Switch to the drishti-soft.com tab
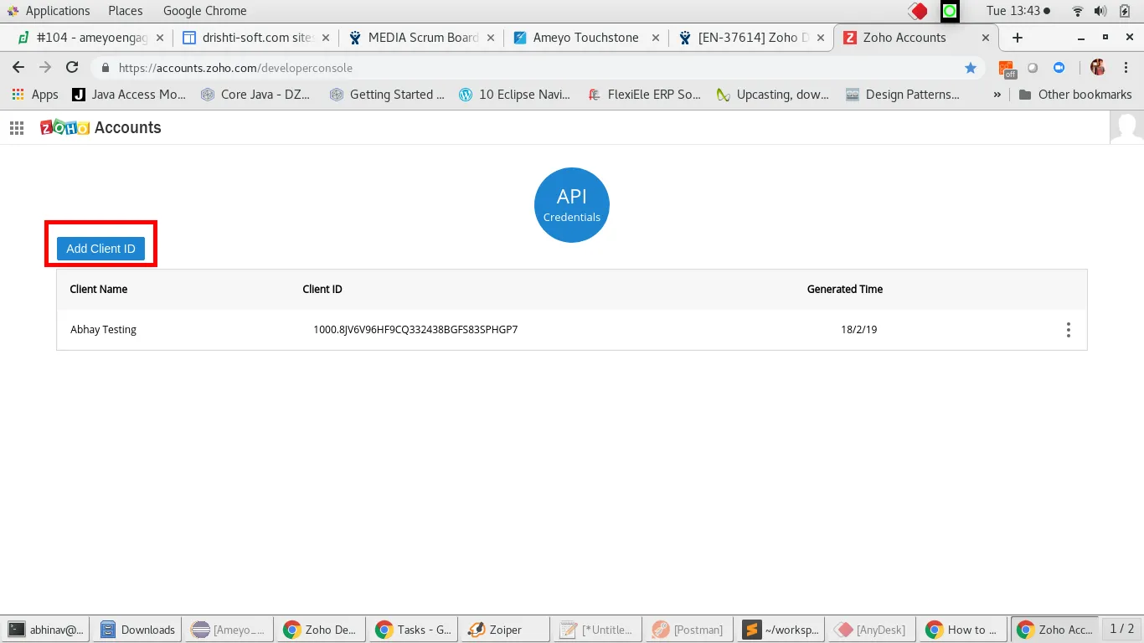Viewport: 1144px width, 643px height. pos(255,38)
